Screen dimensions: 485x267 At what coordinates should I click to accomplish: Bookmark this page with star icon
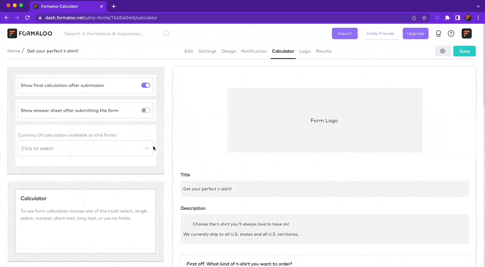(424, 18)
